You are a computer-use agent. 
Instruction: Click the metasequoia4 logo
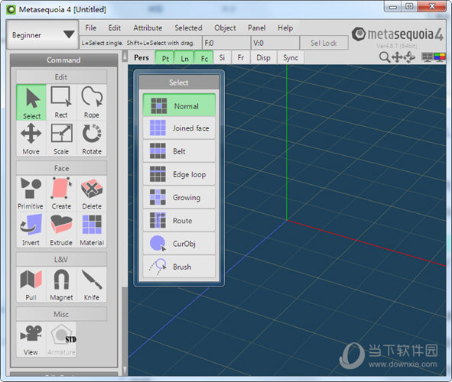coord(398,34)
